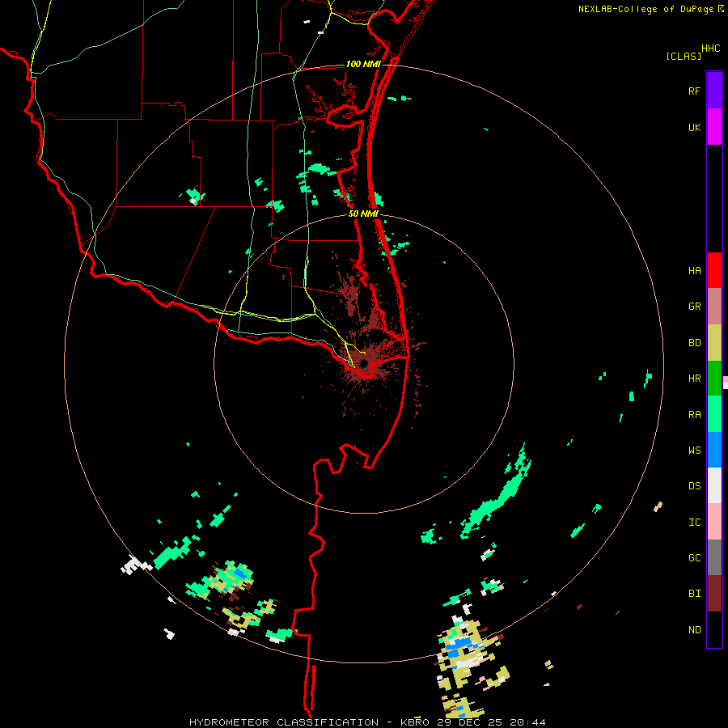Select the light pink IC legend swatch

pyautogui.click(x=714, y=522)
